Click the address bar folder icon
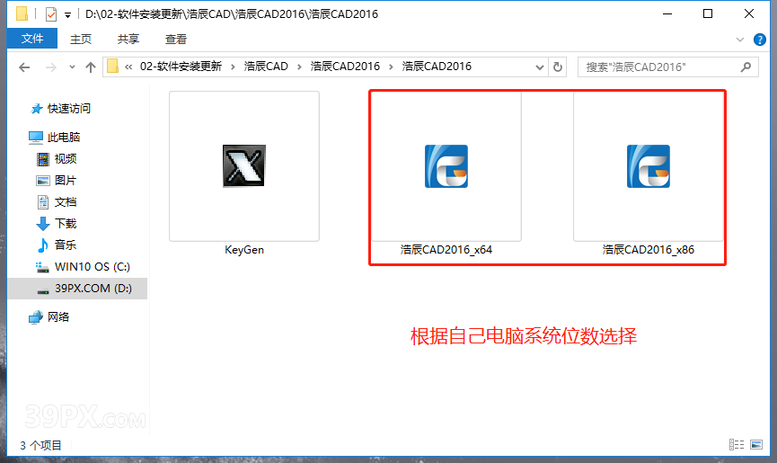This screenshot has width=777, height=463. (x=113, y=67)
